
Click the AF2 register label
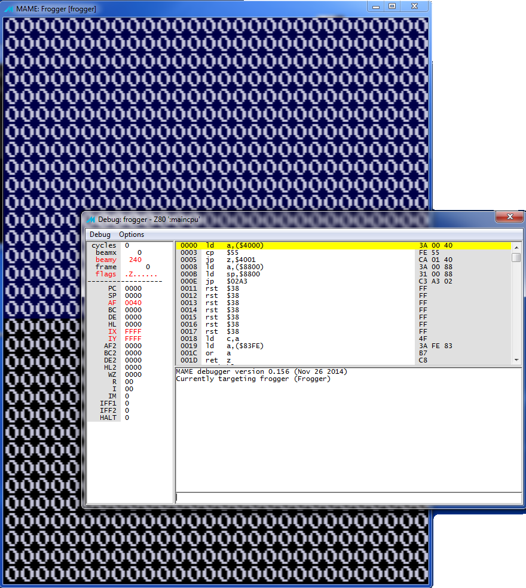pos(110,346)
